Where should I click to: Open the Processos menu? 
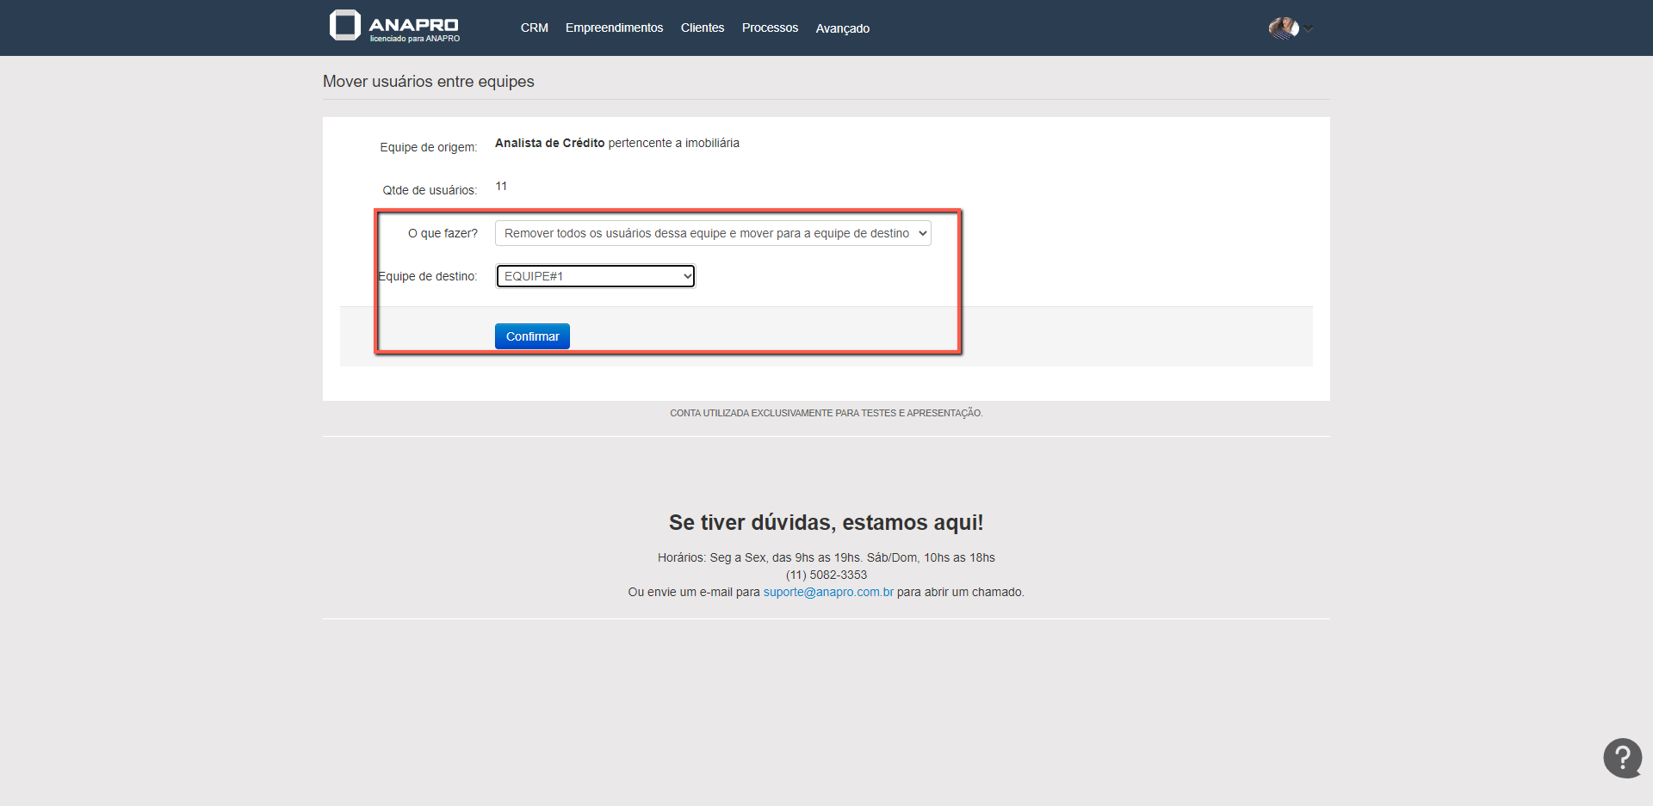(770, 28)
